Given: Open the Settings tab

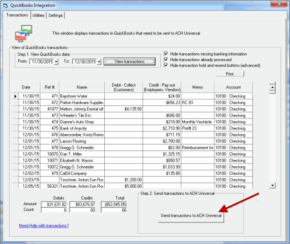Looking at the screenshot, I should [55, 16].
